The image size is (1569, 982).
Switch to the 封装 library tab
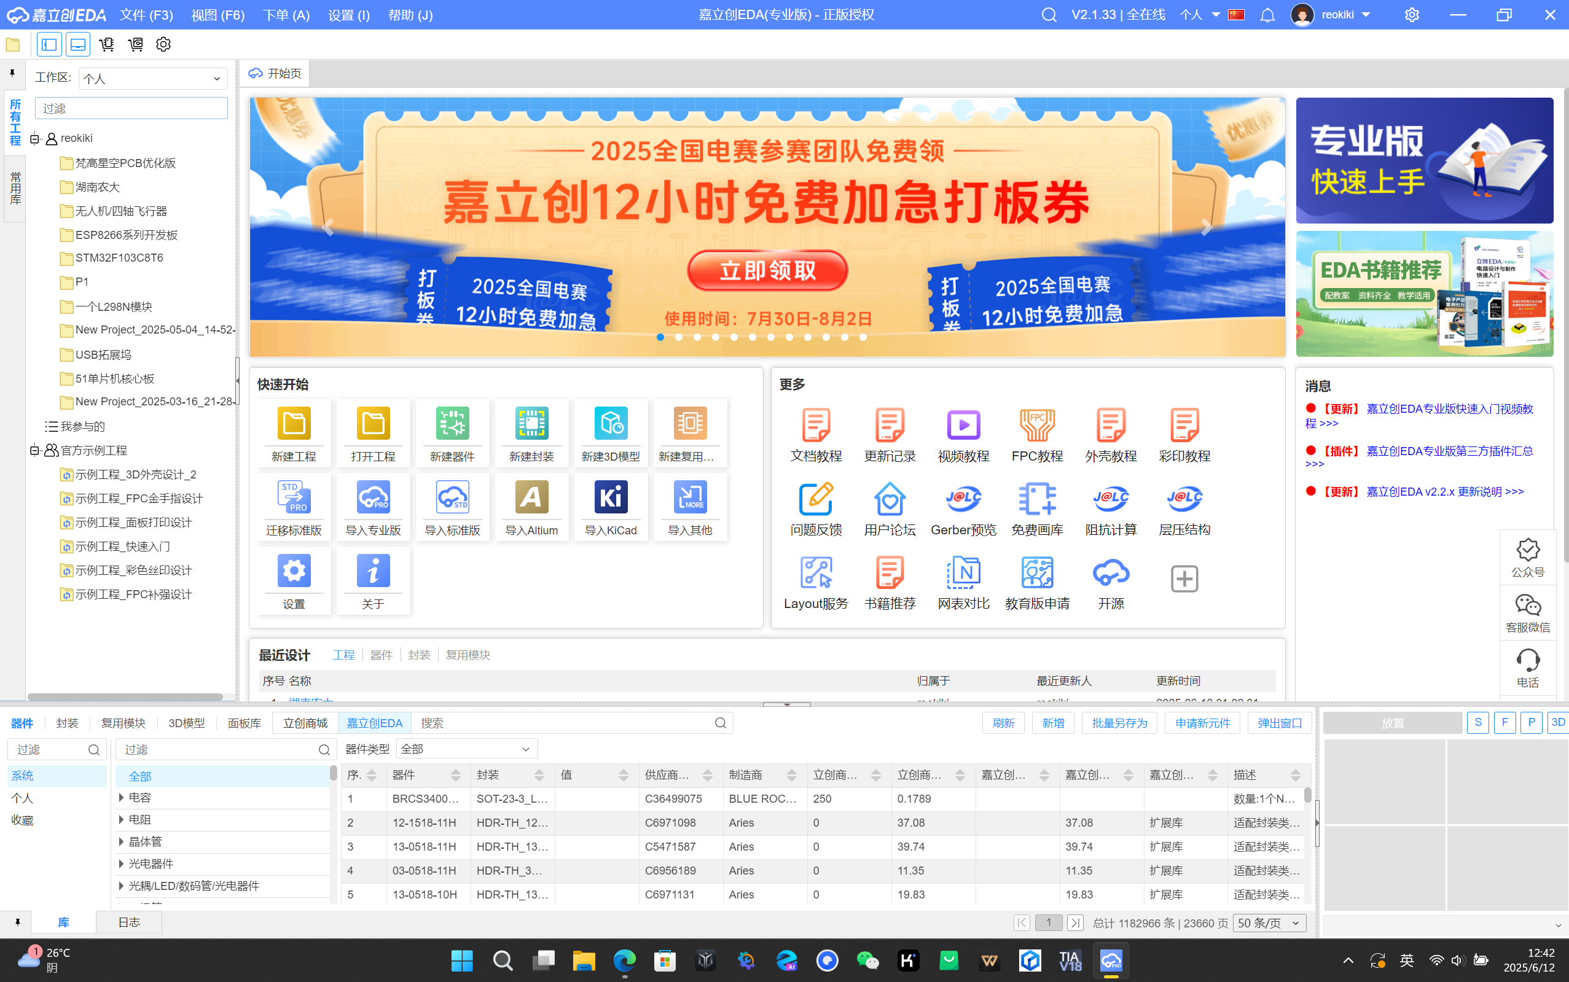[66, 722]
